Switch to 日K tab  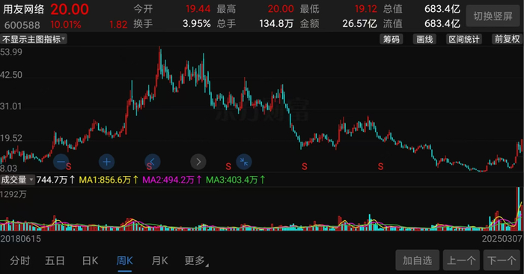90,261
